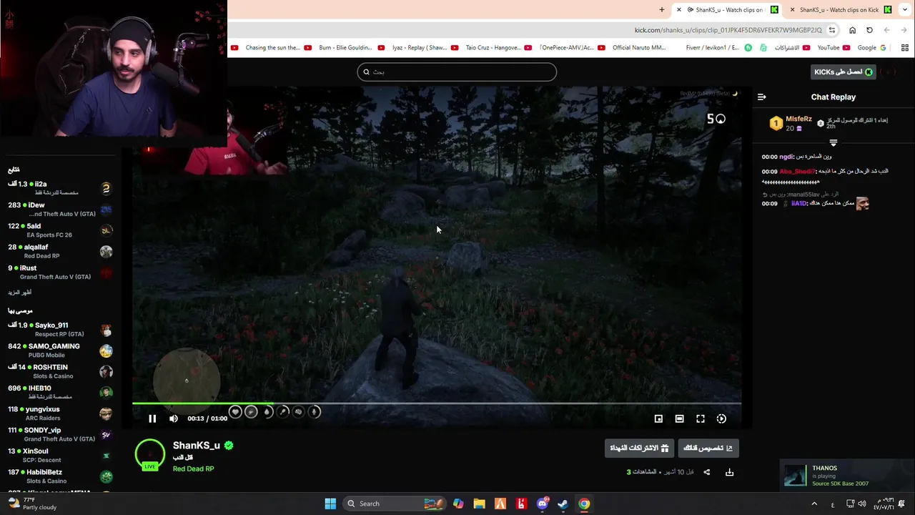Collapse the Chat Replay panel
This screenshot has width=915, height=515.
(x=761, y=97)
